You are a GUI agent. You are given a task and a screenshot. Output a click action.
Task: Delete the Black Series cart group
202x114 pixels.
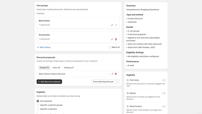(x=116, y=25)
